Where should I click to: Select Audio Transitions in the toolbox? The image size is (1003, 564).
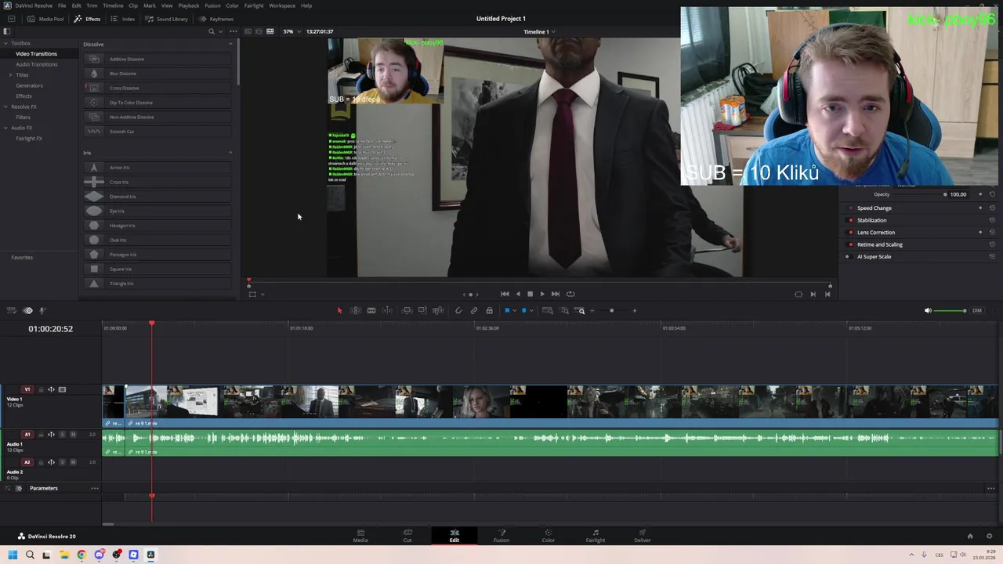pyautogui.click(x=37, y=64)
